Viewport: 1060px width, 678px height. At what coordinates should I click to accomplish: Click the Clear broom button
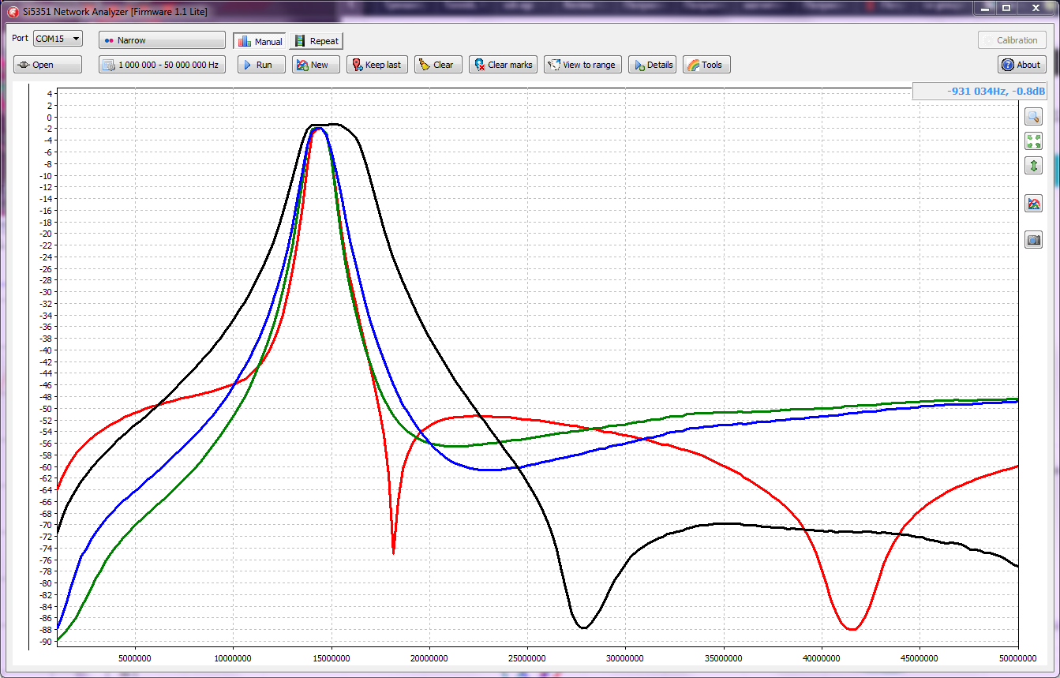[x=435, y=65]
